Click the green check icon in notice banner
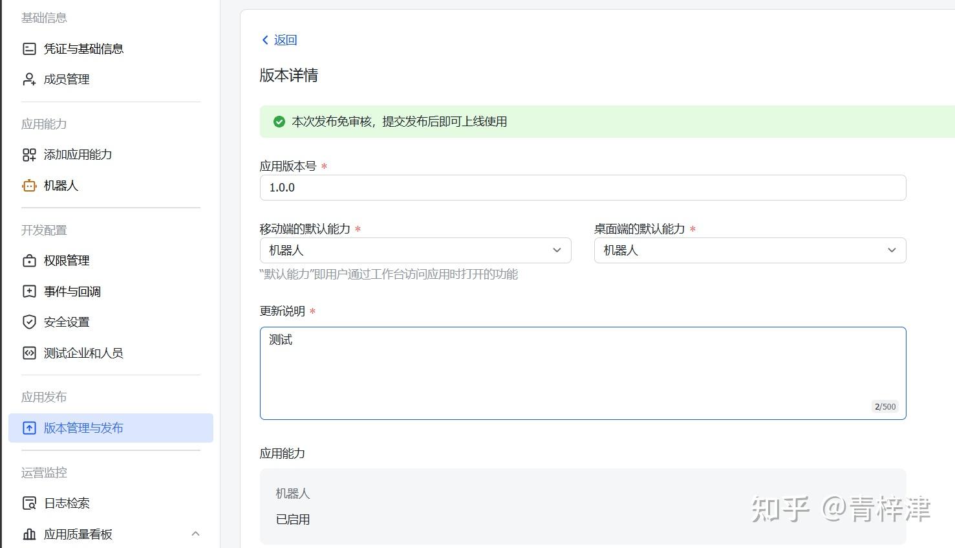955x548 pixels. click(279, 122)
